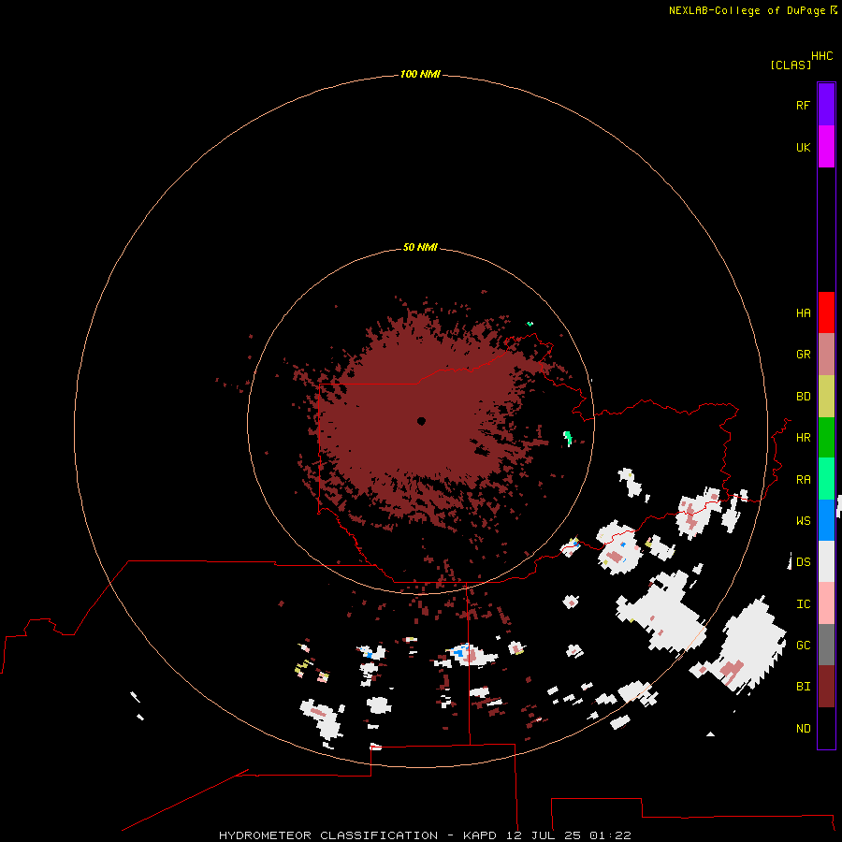842x842 pixels.
Task: Click the HR green legend swatch
Action: click(826, 438)
